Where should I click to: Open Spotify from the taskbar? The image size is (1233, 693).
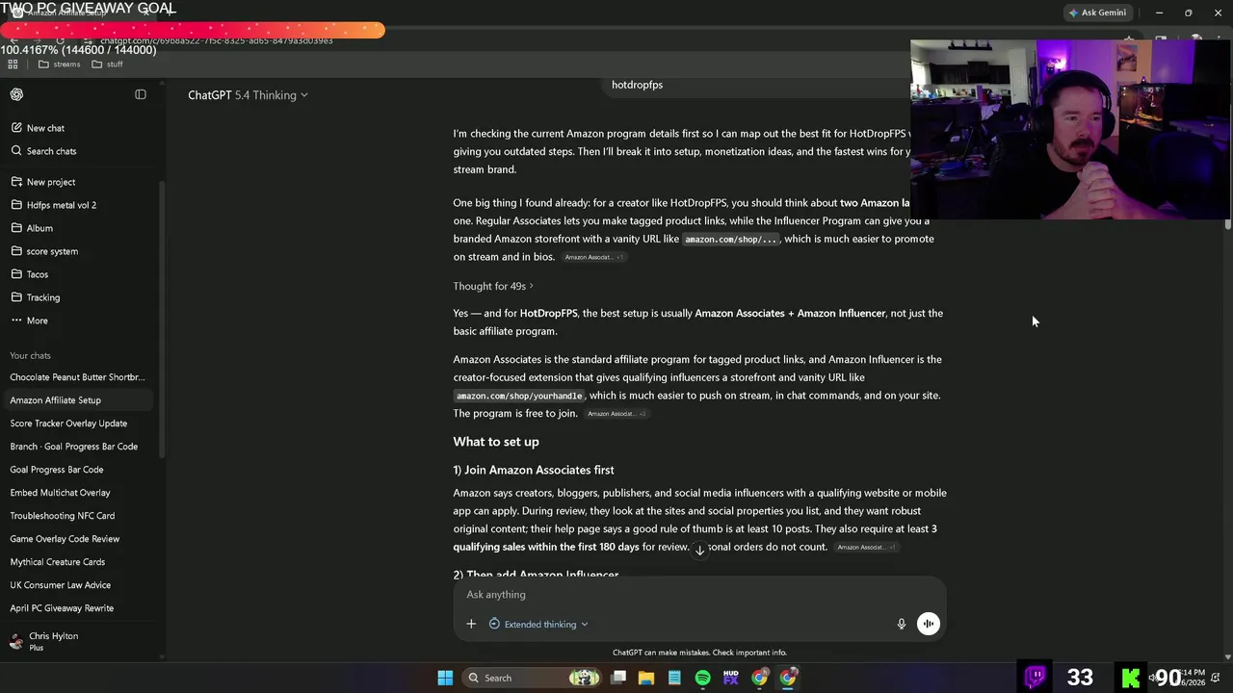click(x=702, y=678)
